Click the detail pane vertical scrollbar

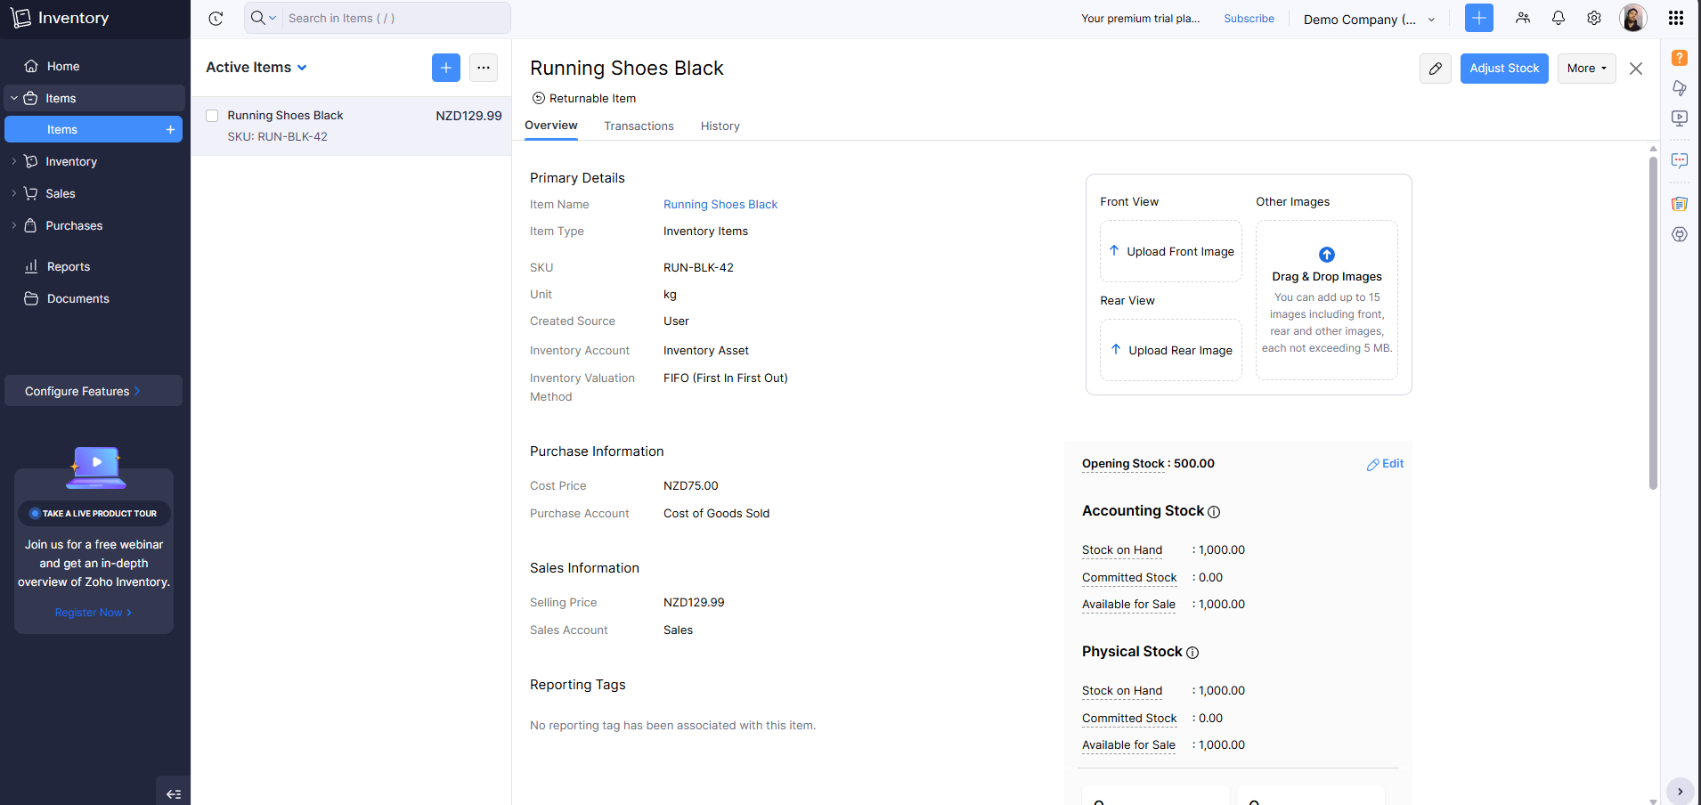click(x=1653, y=322)
